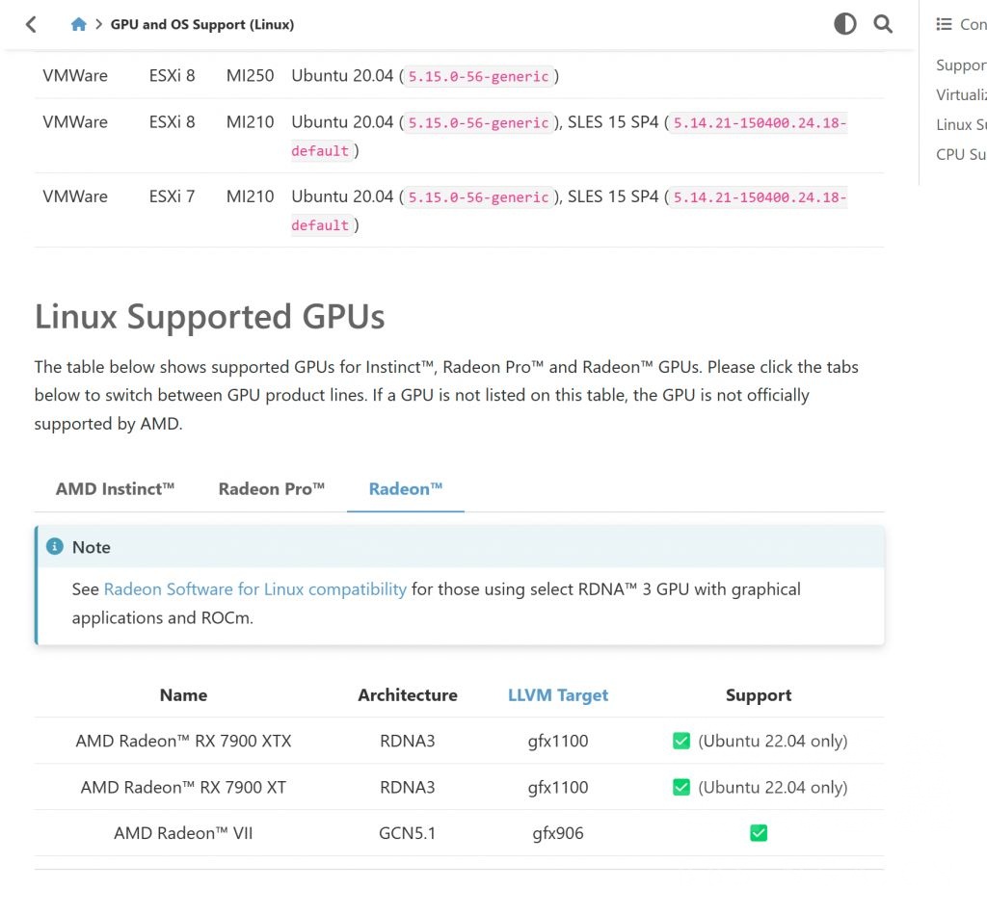The width and height of the screenshot is (987, 914).
Task: Select the active Radeon tab
Action: click(x=405, y=488)
